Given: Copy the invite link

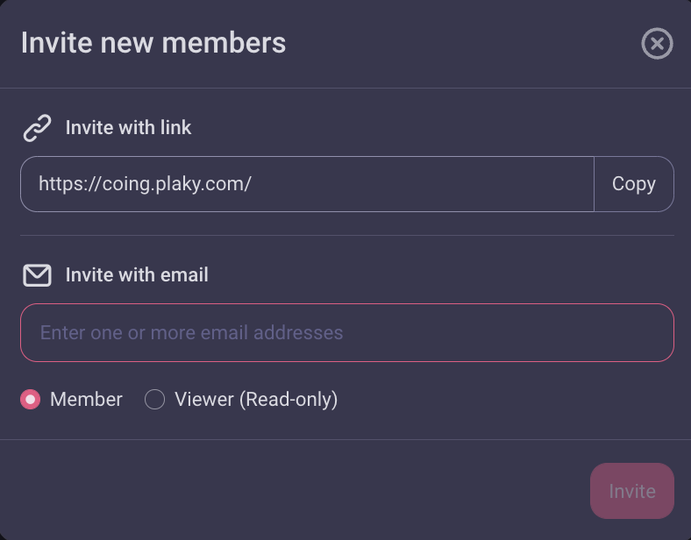Looking at the screenshot, I should click(x=633, y=184).
